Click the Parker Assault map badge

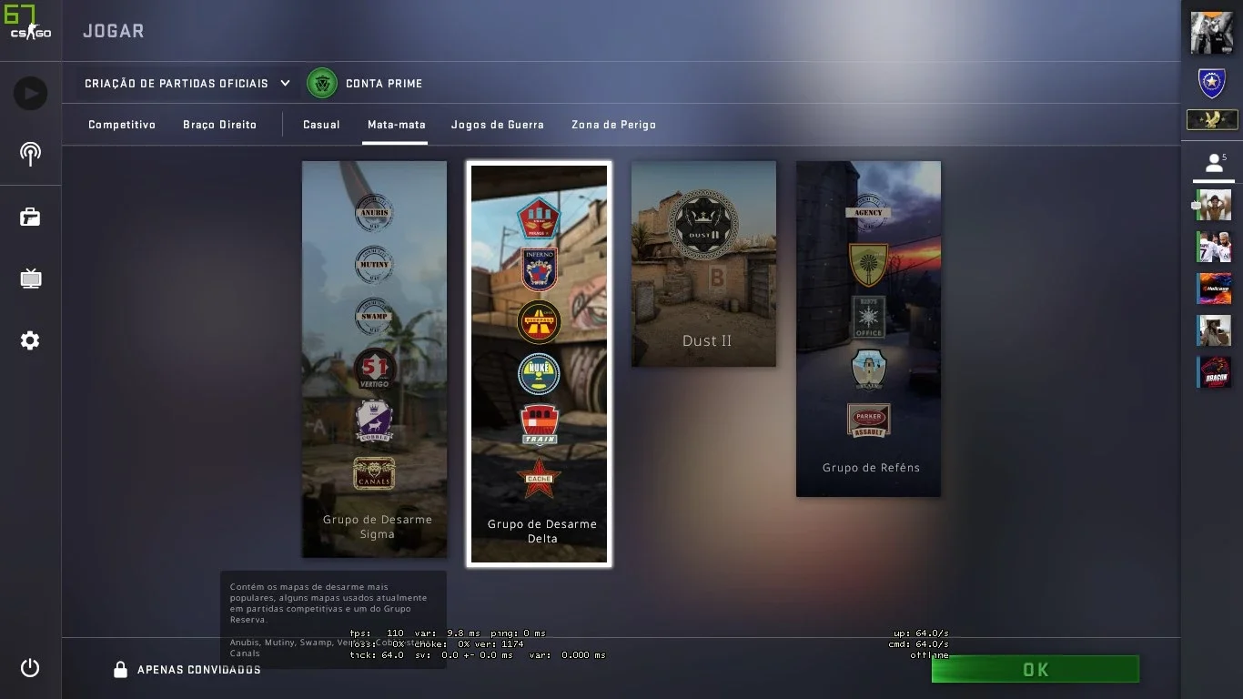869,420
